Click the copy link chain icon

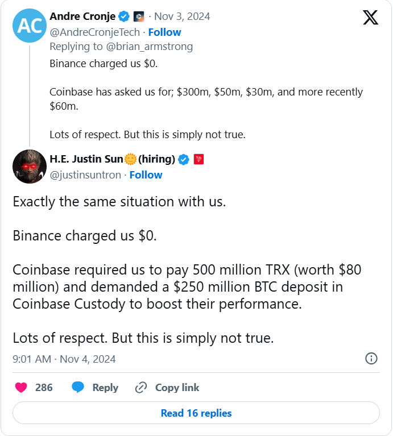pos(141,388)
